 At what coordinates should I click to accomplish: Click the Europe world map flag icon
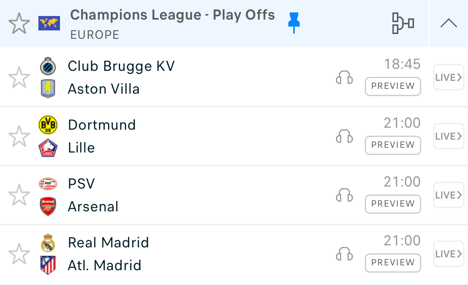click(49, 23)
